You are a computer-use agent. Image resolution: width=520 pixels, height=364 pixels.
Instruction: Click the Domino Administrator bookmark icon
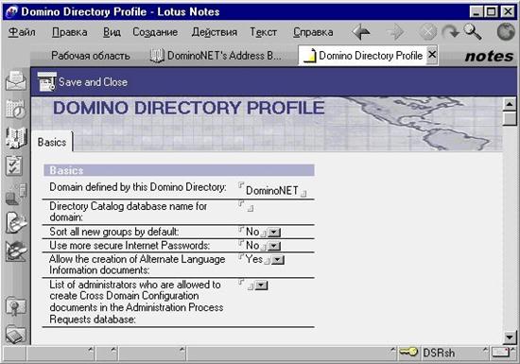[x=15, y=222]
